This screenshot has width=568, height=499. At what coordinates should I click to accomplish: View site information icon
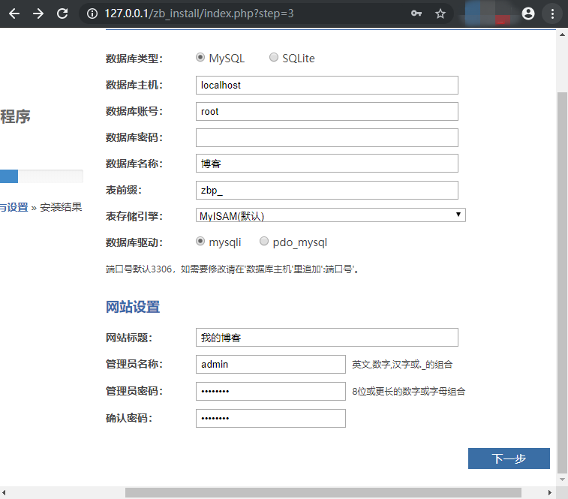(92, 14)
